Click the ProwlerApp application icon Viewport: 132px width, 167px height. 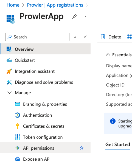click(x=11, y=19)
